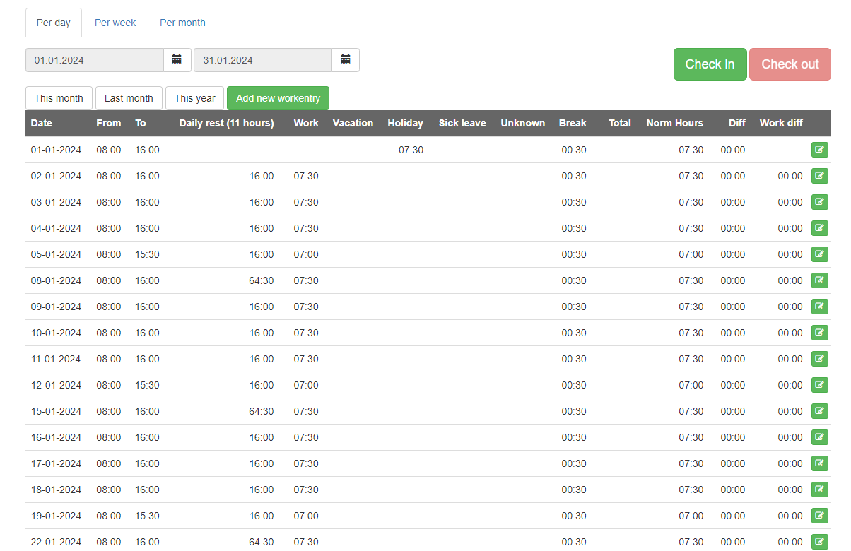The width and height of the screenshot is (851, 551).
Task: Edit the workentry for 19-01-2024
Action: coord(819,516)
